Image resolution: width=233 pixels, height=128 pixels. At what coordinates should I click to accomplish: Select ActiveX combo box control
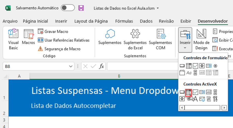pyautogui.click(x=189, y=92)
